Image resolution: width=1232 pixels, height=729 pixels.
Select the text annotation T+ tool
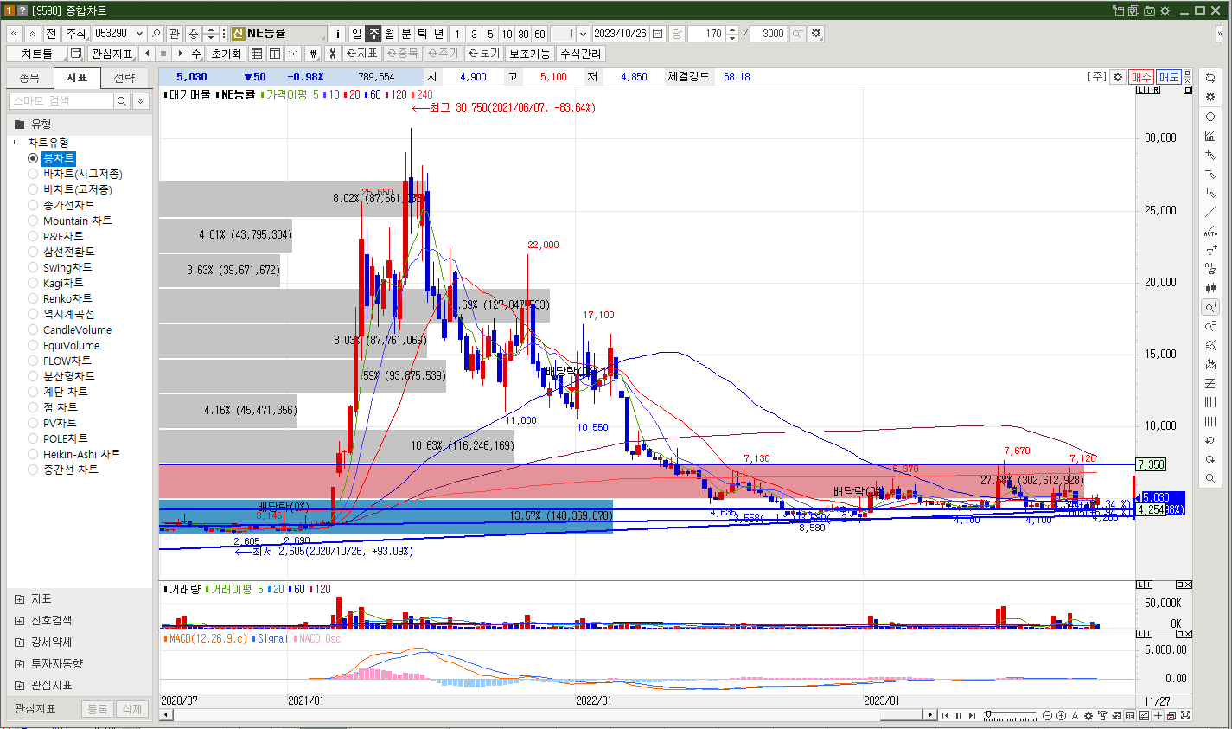[x=1210, y=250]
